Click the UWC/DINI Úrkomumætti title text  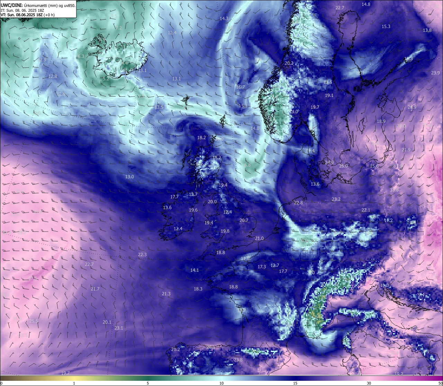tap(38, 5)
